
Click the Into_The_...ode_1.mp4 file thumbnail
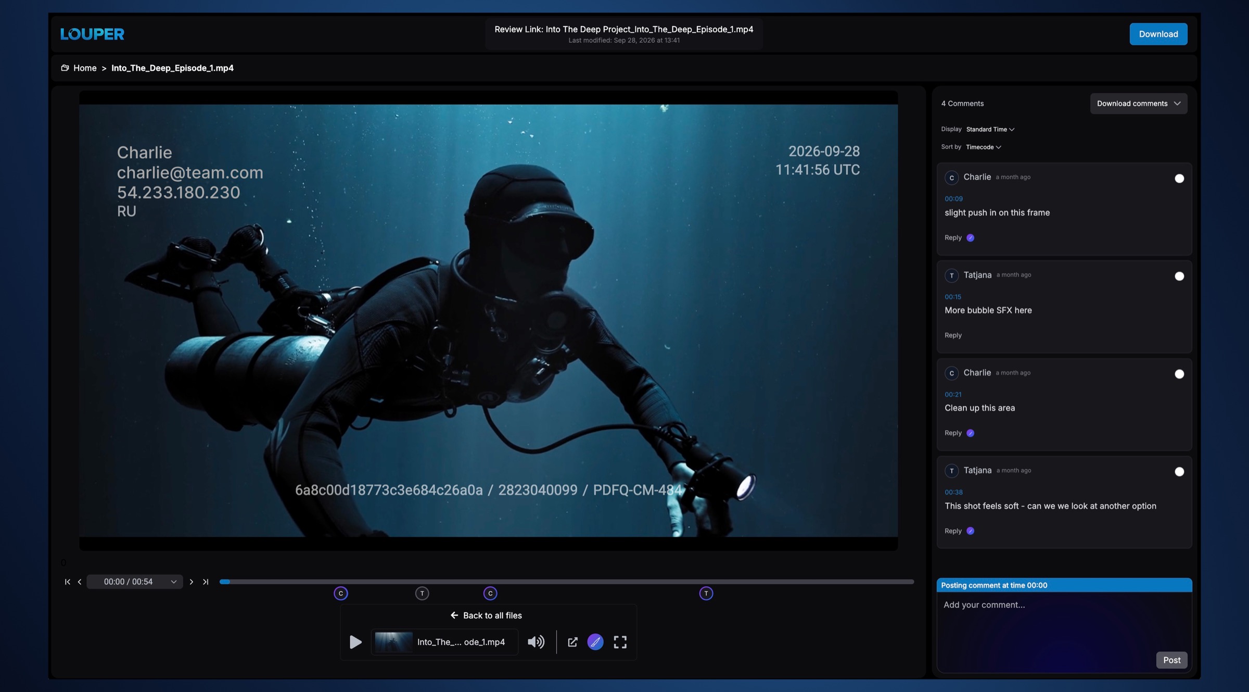[394, 642]
